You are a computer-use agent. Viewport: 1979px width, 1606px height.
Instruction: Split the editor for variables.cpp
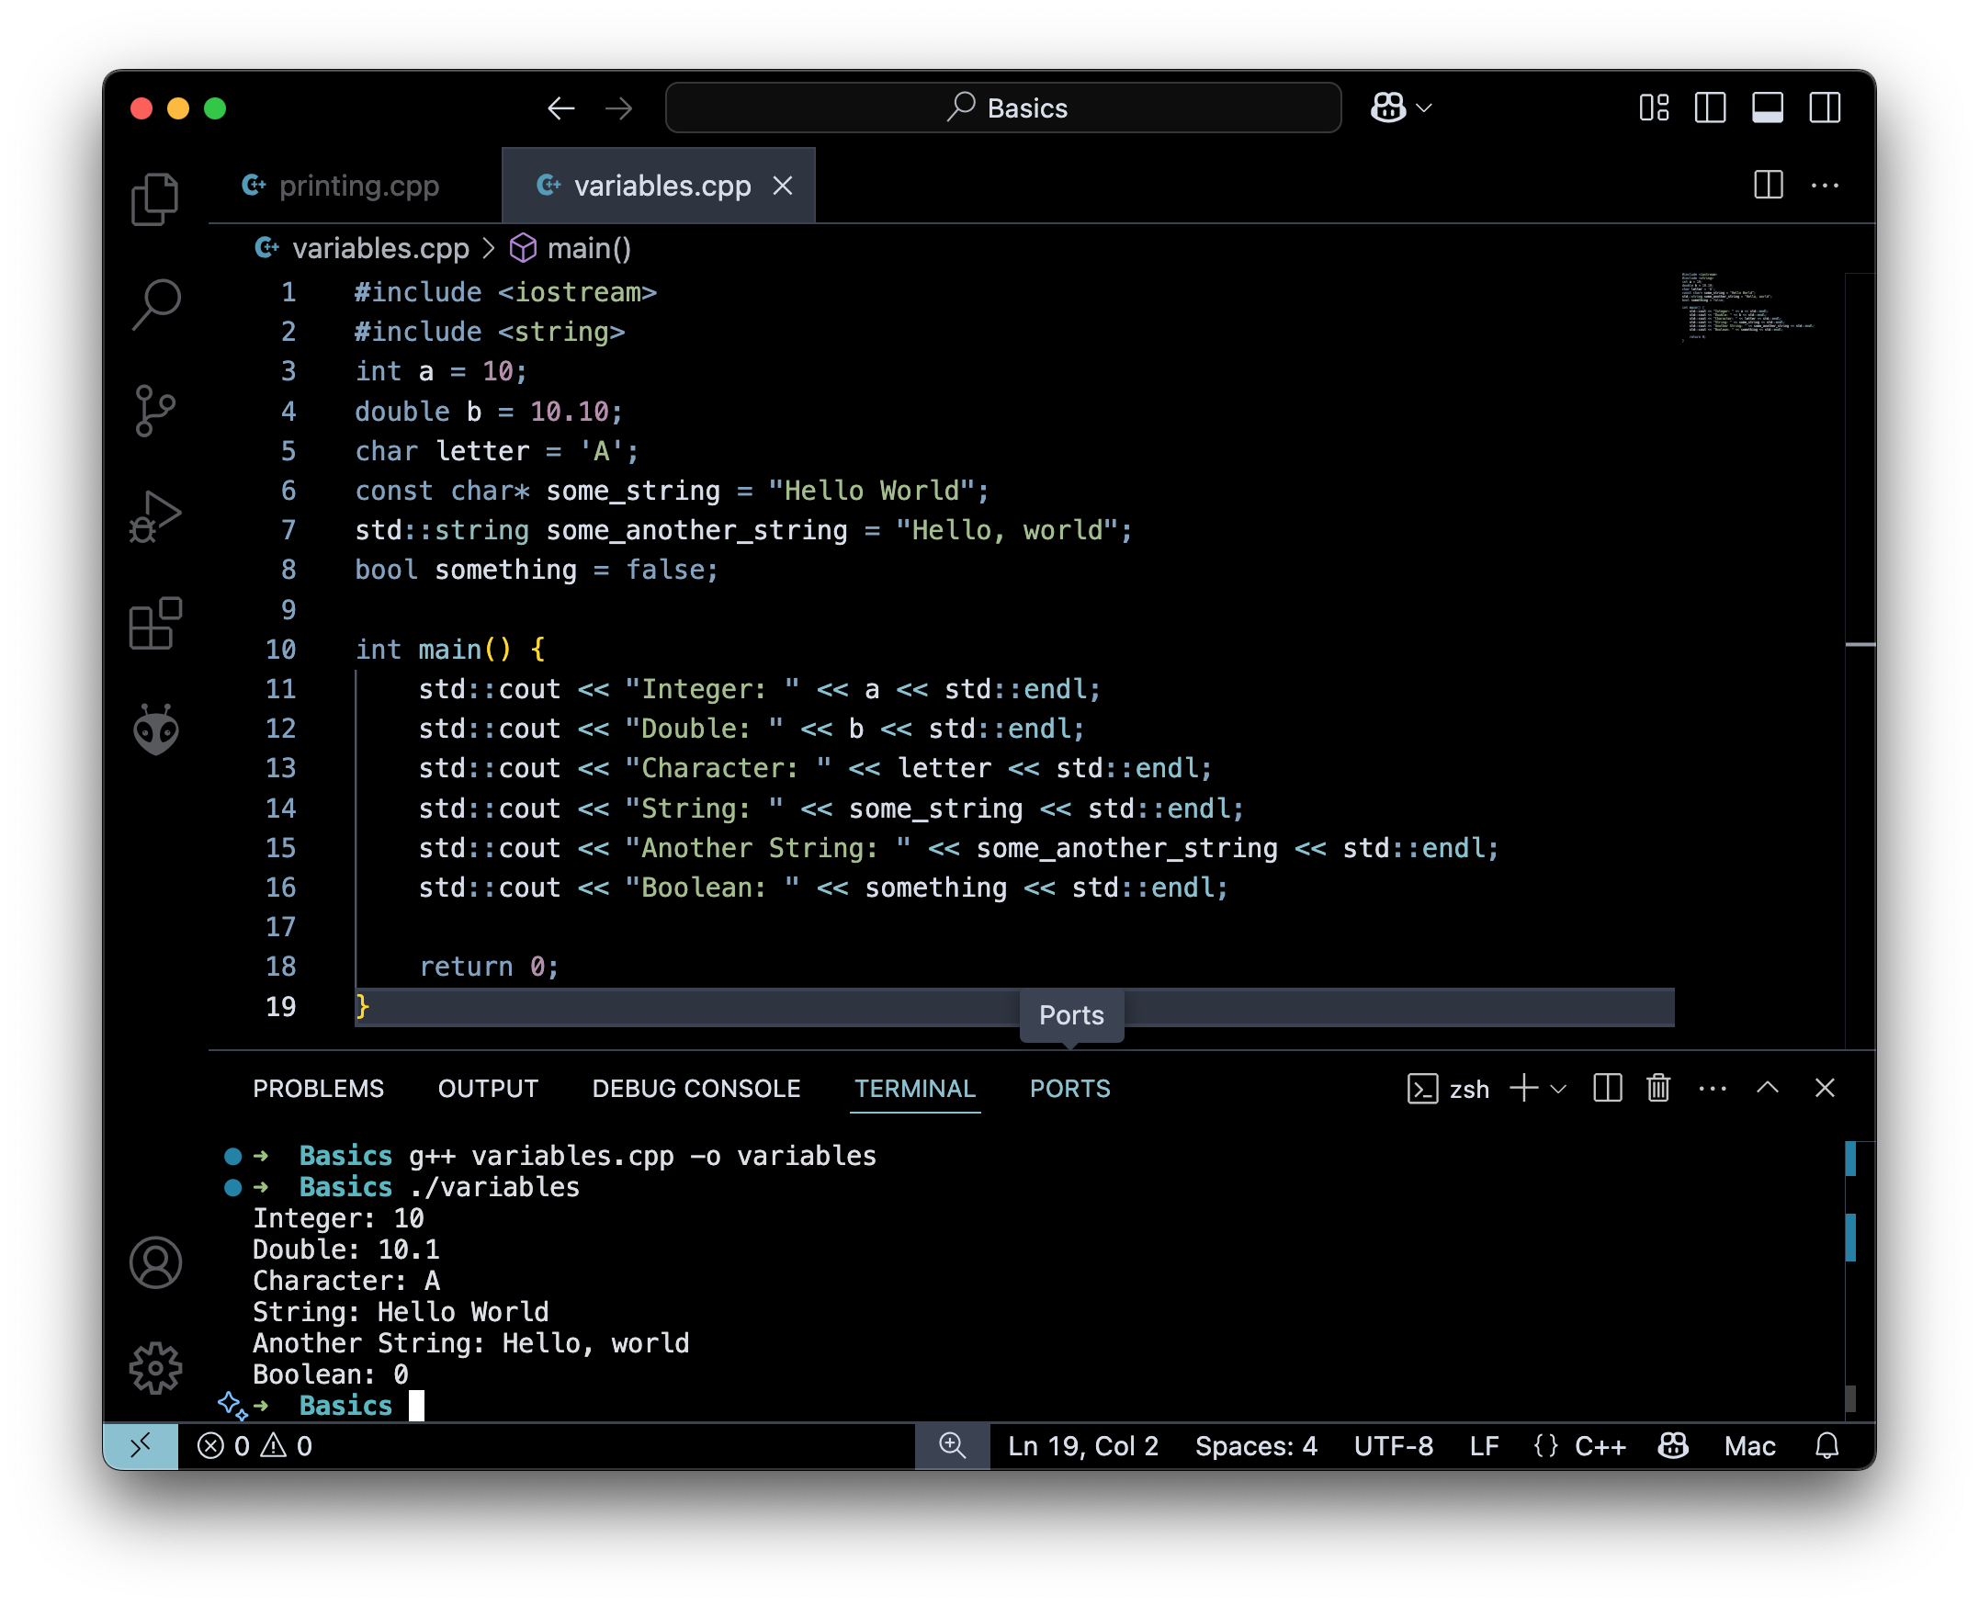(x=1770, y=185)
